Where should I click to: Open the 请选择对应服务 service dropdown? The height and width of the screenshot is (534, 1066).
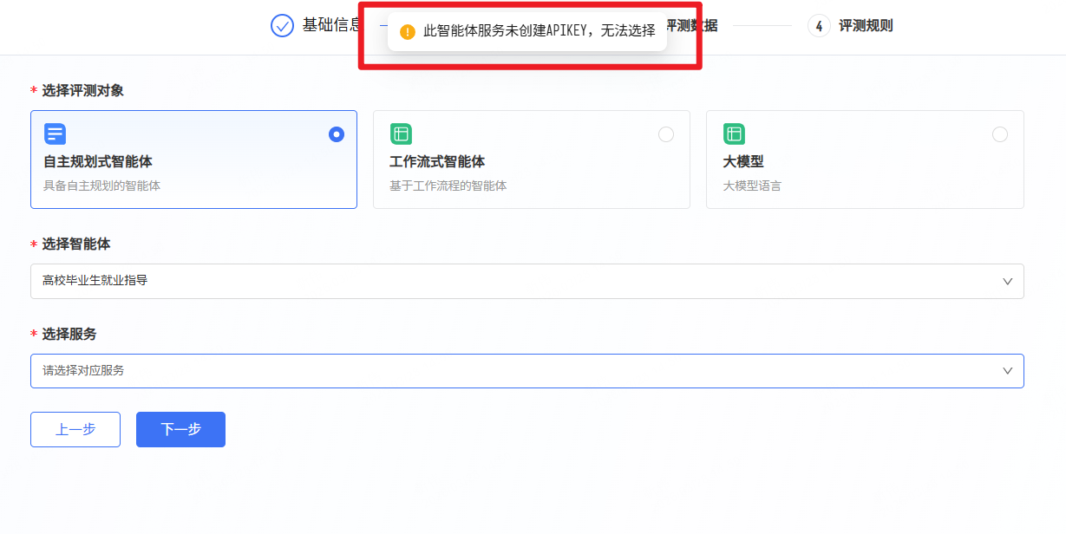tap(527, 371)
